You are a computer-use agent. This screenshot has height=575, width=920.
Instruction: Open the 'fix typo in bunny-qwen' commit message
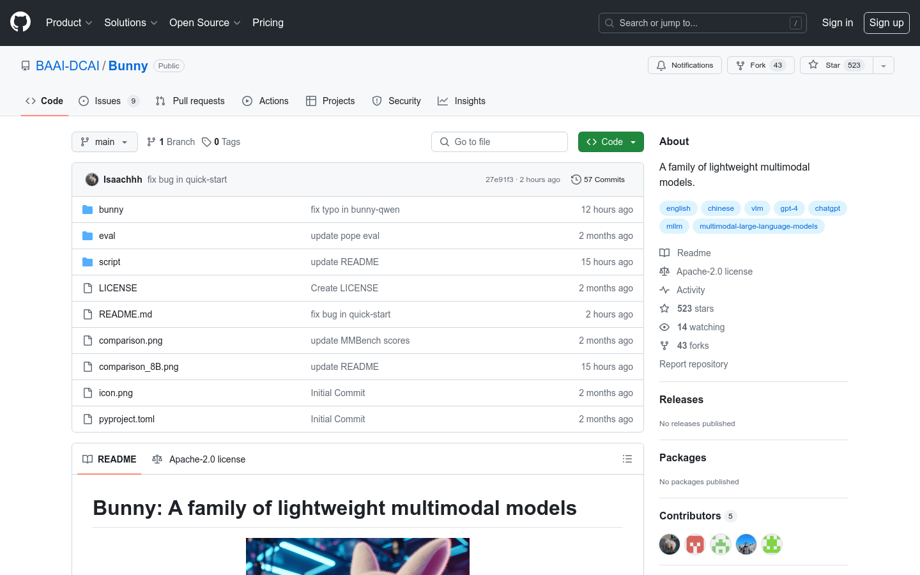click(355, 210)
